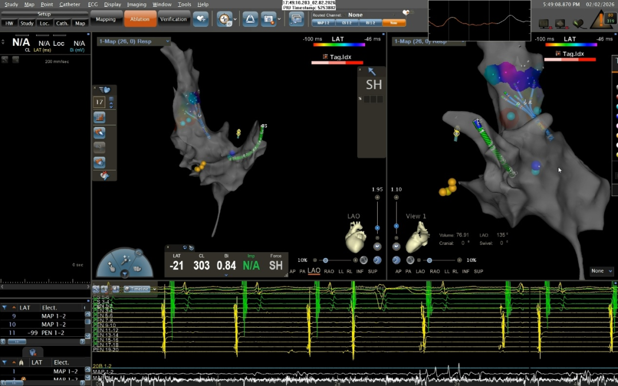
Task: Click the camera snapshot icon
Action: 267,19
